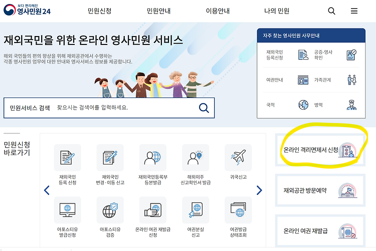
Task: Click the 가족관계 family icon
Action: (x=352, y=80)
